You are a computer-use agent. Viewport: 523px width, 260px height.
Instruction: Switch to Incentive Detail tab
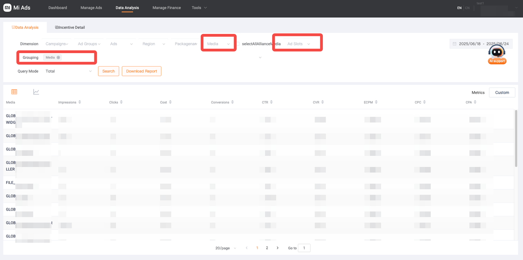tap(70, 27)
